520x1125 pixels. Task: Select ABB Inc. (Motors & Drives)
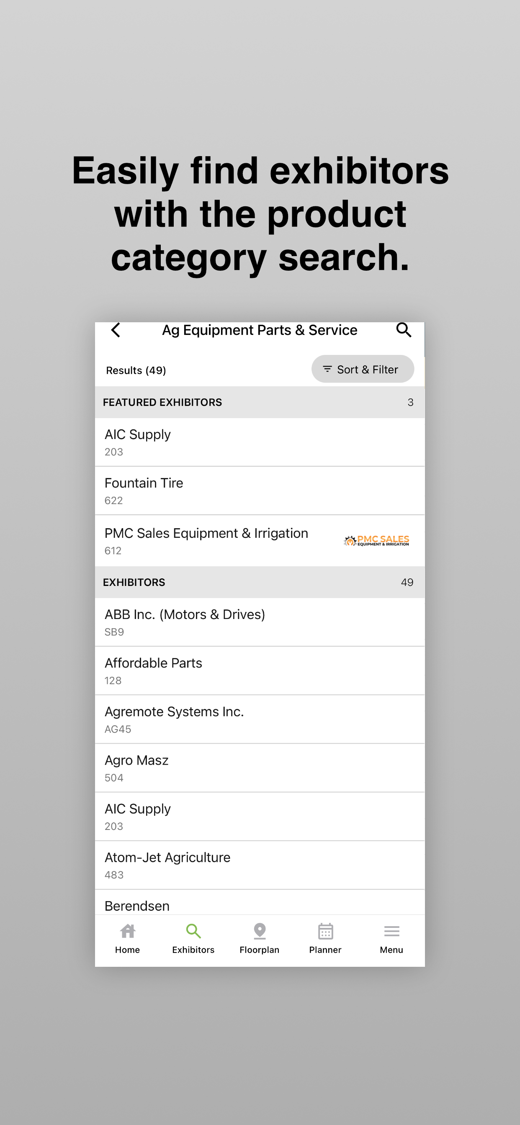(x=260, y=622)
